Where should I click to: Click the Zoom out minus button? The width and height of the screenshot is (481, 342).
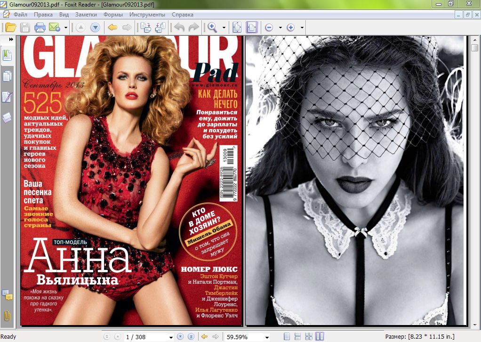[269, 27]
